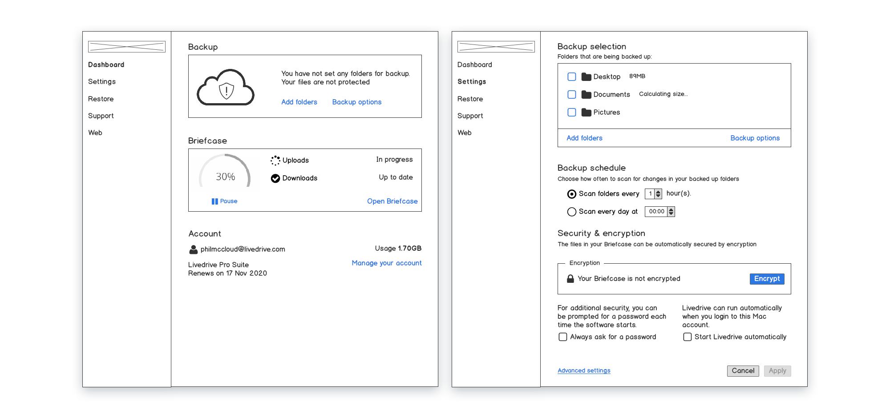The height and width of the screenshot is (418, 890).
Task: Click the '89MB' Desktop size label
Action: (637, 76)
